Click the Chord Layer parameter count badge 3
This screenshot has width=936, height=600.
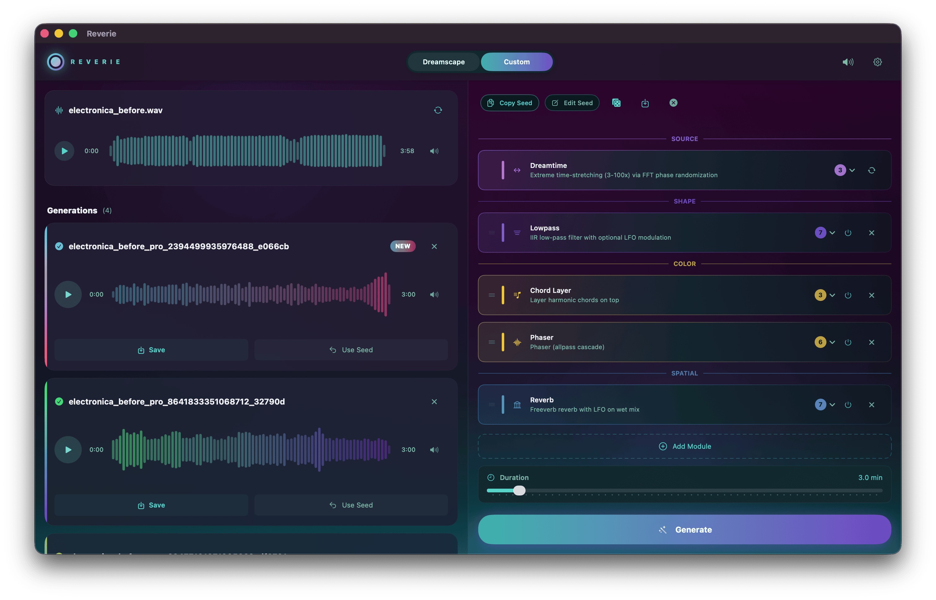click(820, 295)
